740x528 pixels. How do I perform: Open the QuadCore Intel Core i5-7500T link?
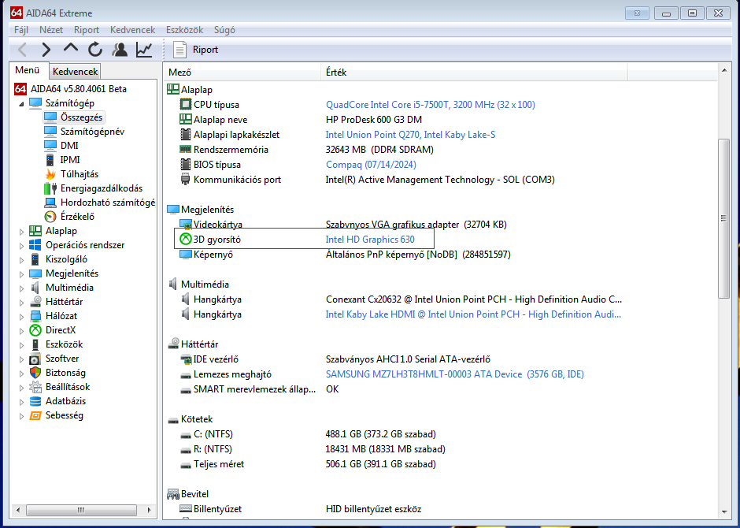click(x=431, y=104)
